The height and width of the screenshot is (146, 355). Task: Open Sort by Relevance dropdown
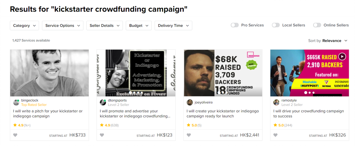328,41
